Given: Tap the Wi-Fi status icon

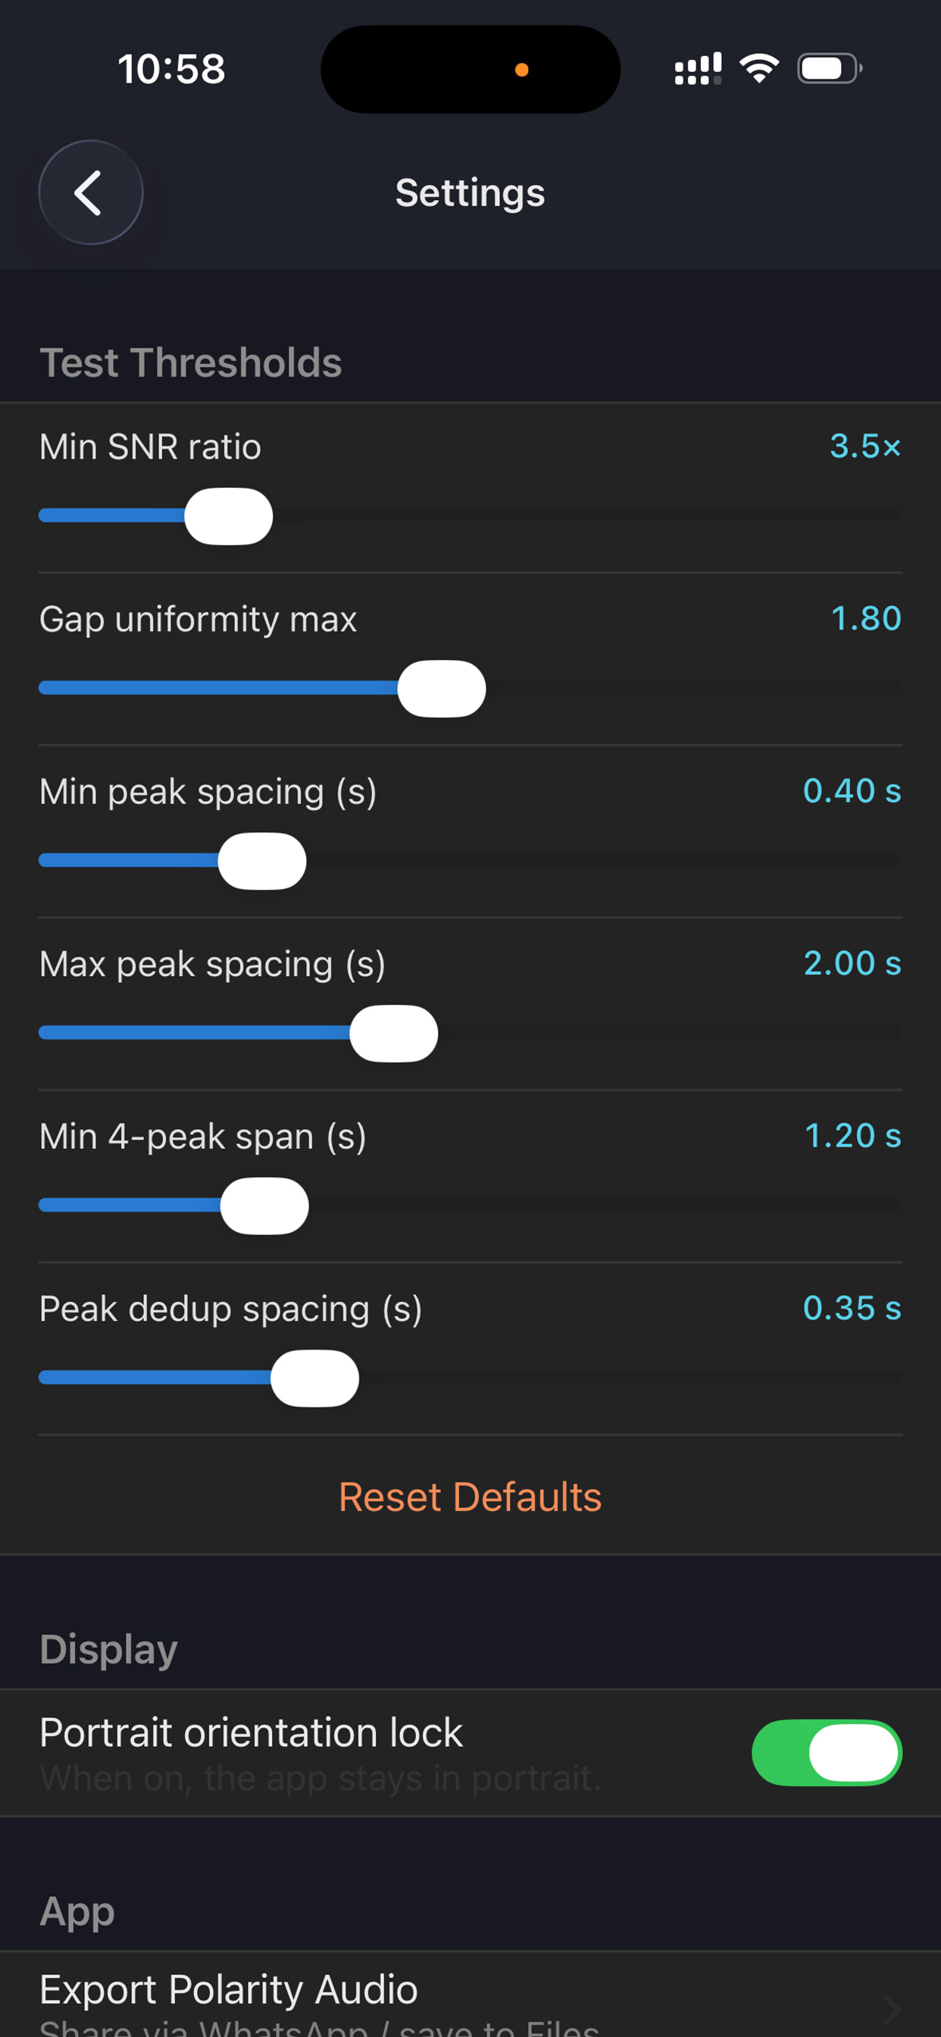Looking at the screenshot, I should pos(759,69).
